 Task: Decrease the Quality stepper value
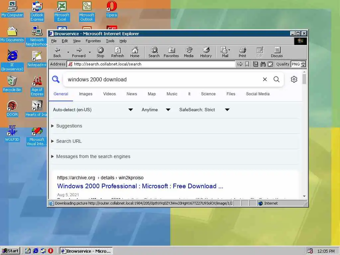coord(303,65)
